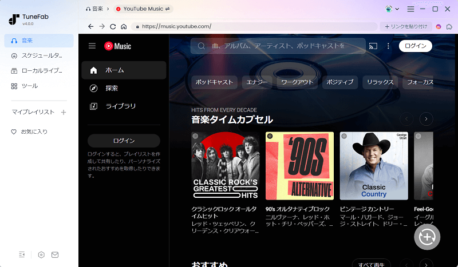Click the クラシックロック オールタイムヒット title

[x=224, y=213]
